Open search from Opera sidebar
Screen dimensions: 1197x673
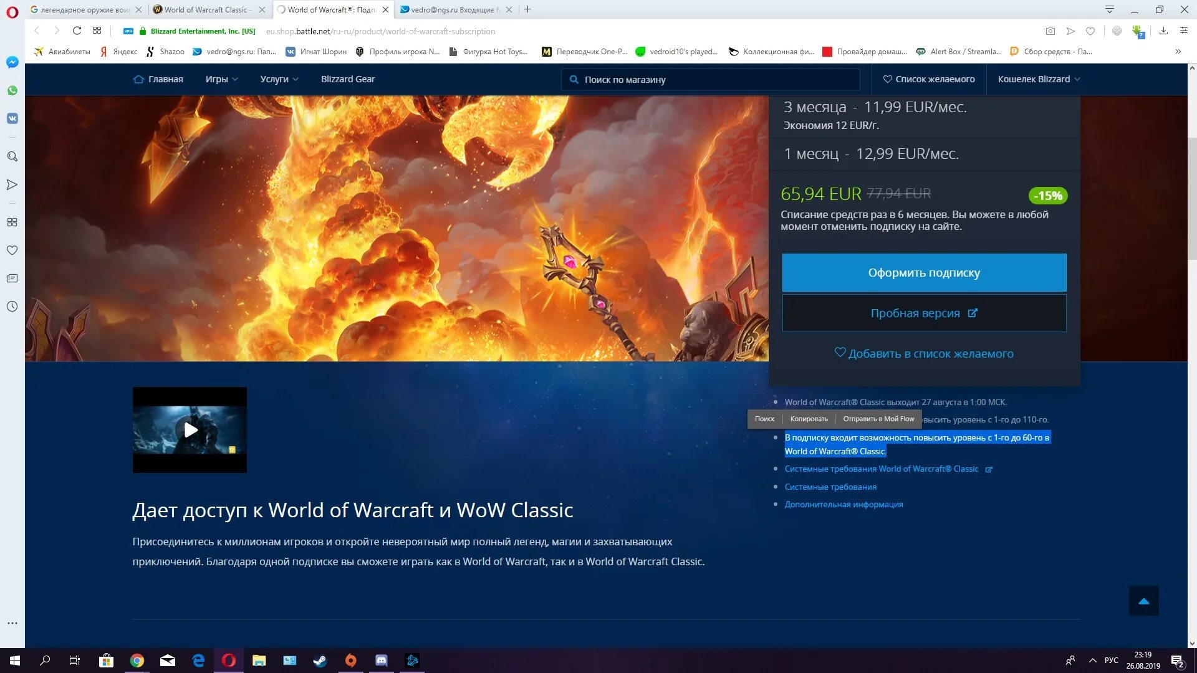tap(12, 156)
